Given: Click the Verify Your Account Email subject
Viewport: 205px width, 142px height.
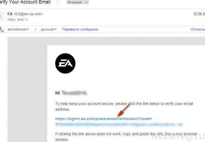Looking at the screenshot, I should click(25, 2).
